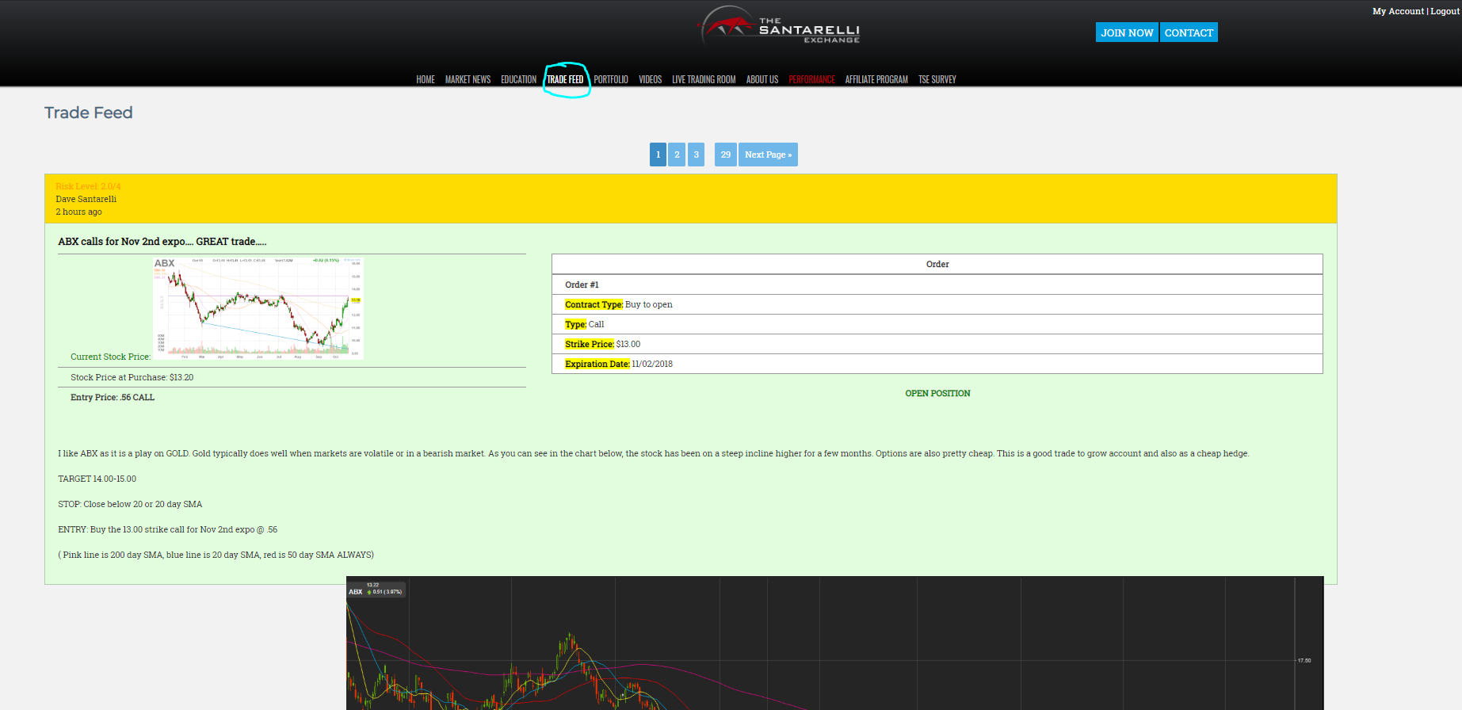Jump to pagination page 29
1462x710 pixels.
pos(726,155)
